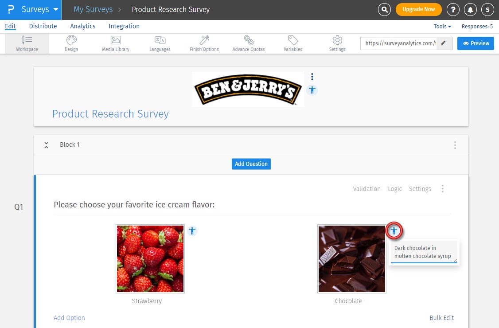The width and height of the screenshot is (499, 328).
Task: Collapse Block 1
Action: pos(46,144)
